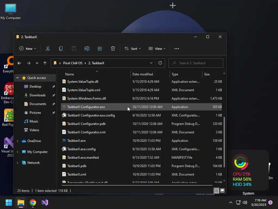Open the See more three-dots menu
Viewport: 278px width, 209px height.
[176, 48]
